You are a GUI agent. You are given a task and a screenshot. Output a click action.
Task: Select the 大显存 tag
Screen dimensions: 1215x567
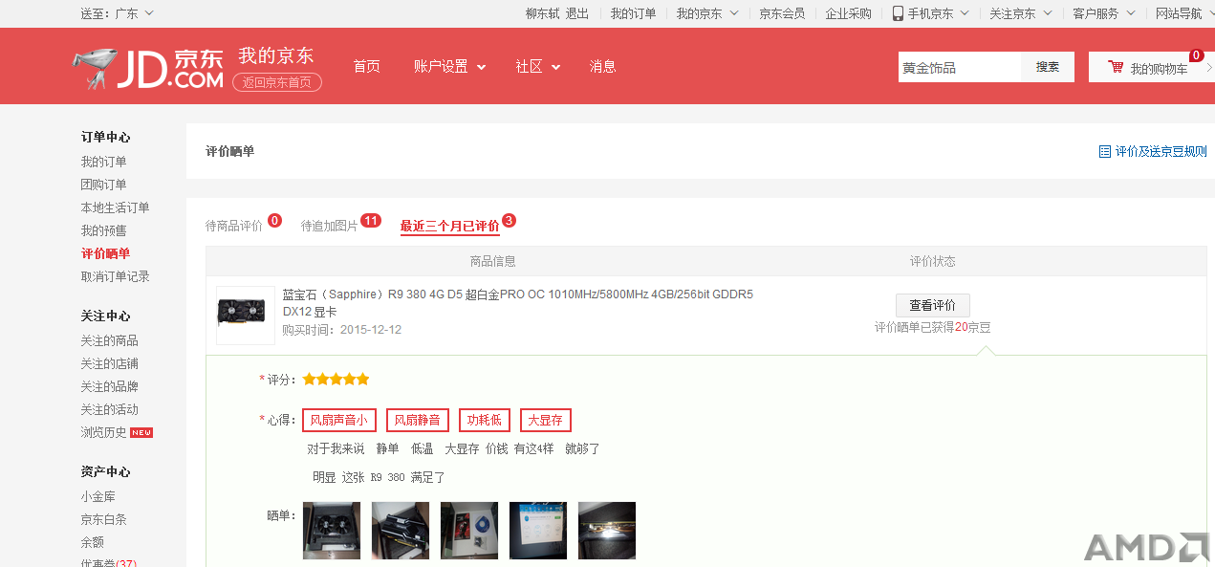click(x=545, y=420)
